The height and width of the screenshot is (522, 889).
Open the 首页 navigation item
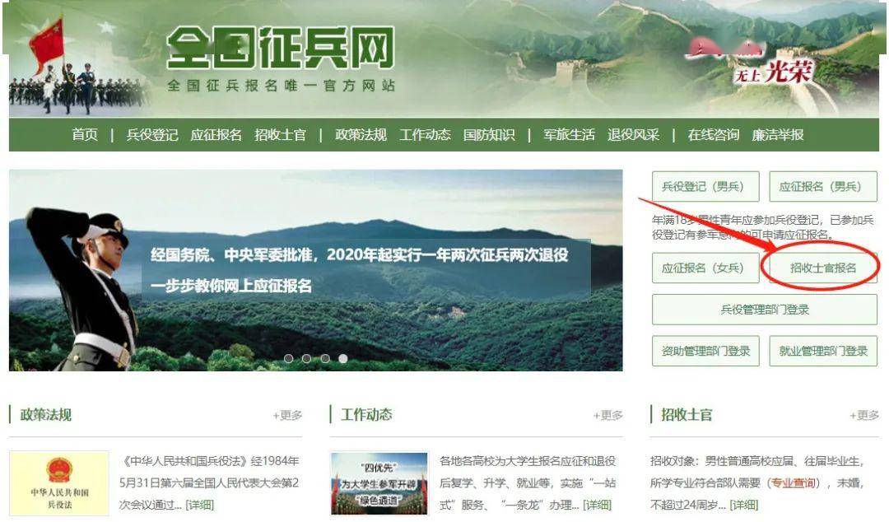(x=85, y=134)
